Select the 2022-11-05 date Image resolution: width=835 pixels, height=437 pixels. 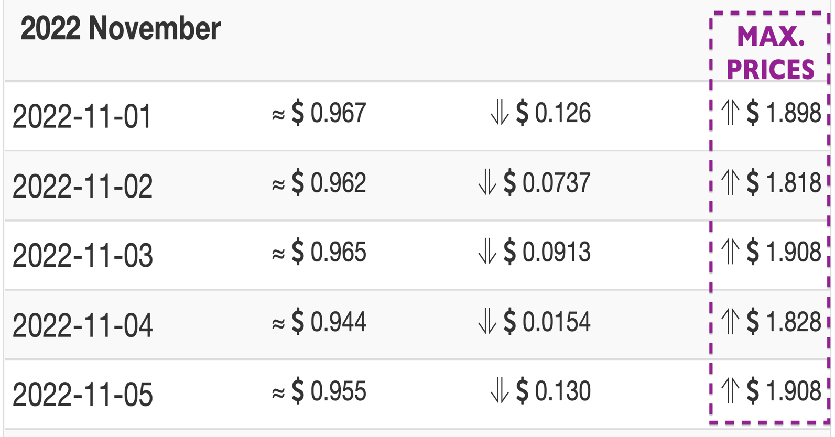(82, 395)
